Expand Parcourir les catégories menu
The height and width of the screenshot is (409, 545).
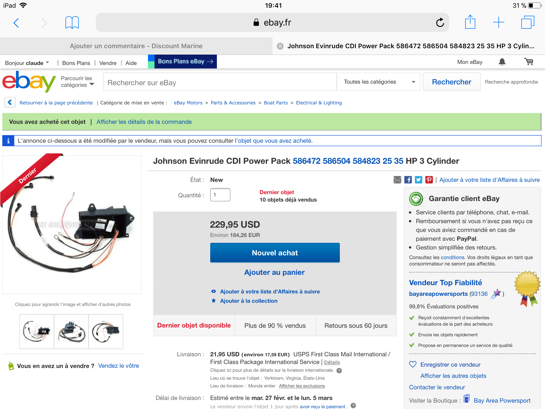77,81
